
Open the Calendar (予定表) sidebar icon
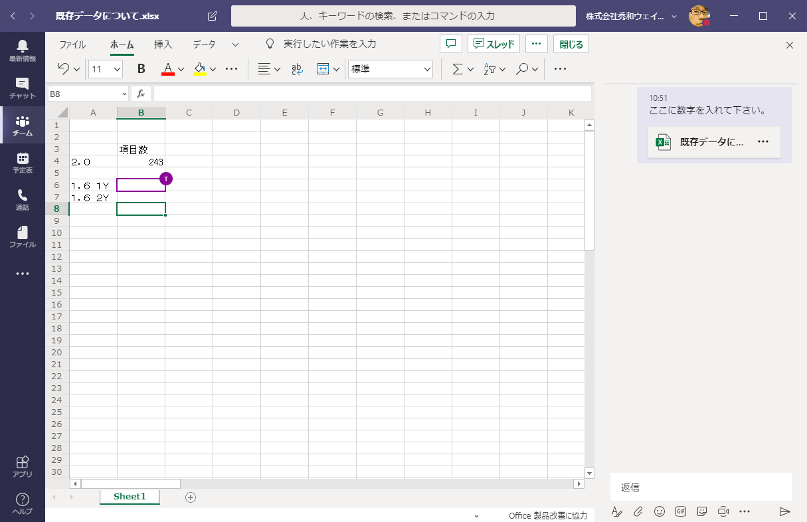[x=23, y=163]
